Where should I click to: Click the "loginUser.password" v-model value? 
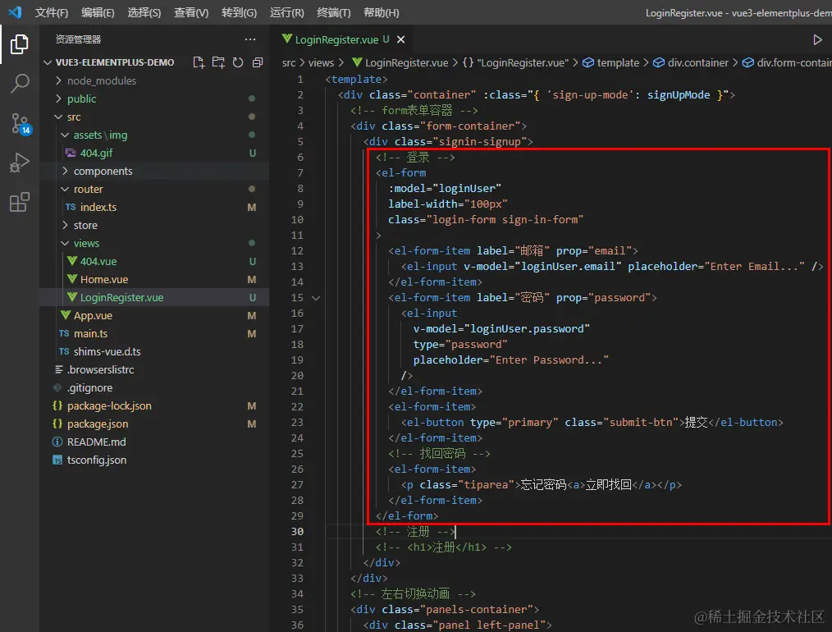(x=527, y=329)
